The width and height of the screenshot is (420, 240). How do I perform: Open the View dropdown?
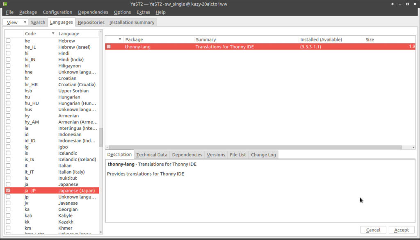click(x=16, y=23)
